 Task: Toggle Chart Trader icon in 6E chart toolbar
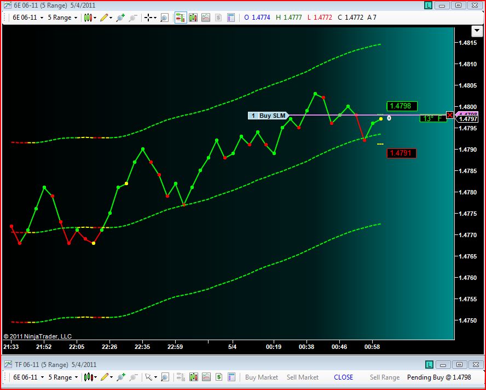[x=181, y=18]
